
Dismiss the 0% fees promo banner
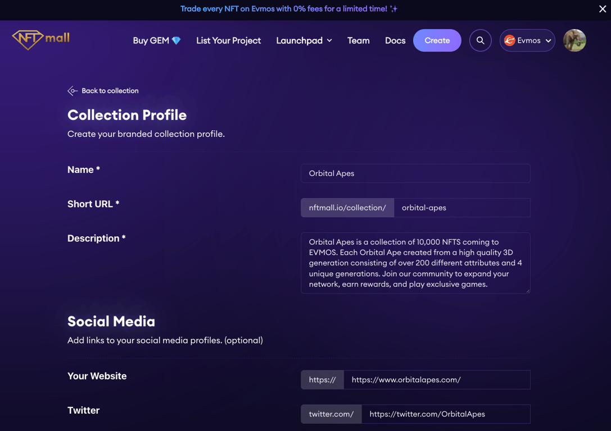click(x=602, y=9)
